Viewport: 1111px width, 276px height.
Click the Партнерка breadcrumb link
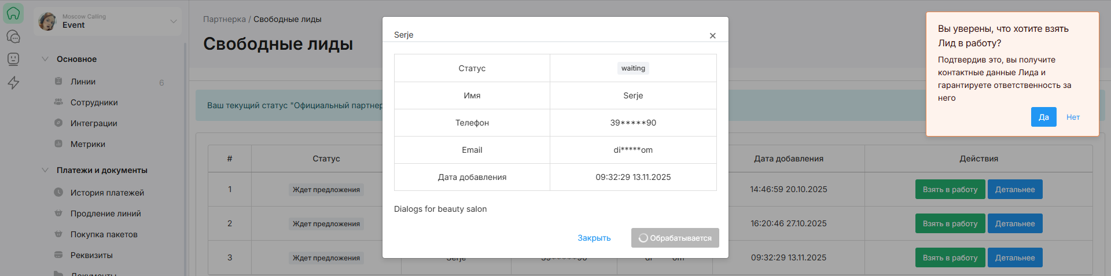click(x=224, y=19)
